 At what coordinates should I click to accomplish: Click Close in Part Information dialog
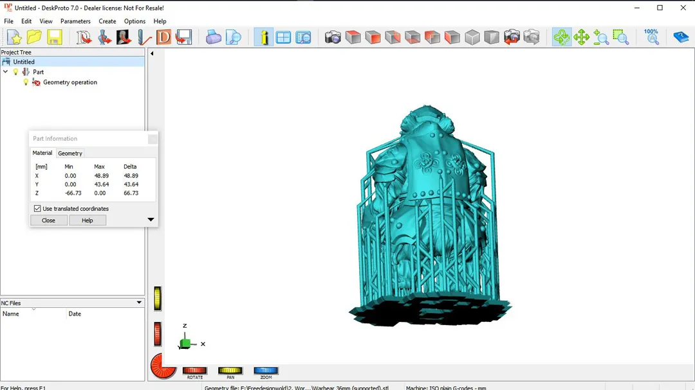(x=49, y=220)
